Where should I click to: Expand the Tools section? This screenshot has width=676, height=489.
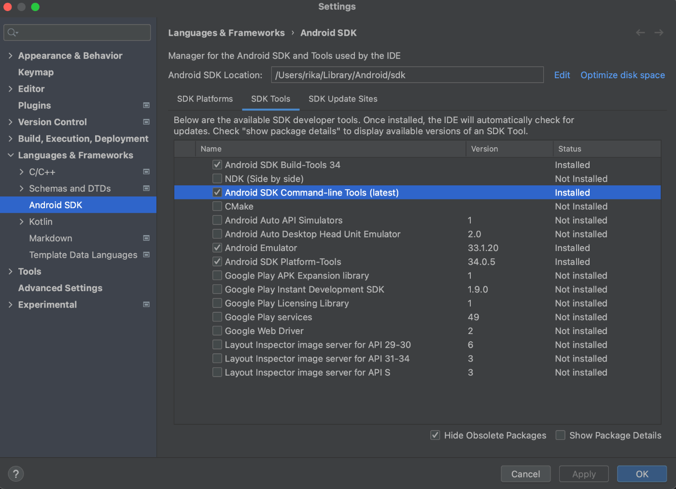(11, 271)
